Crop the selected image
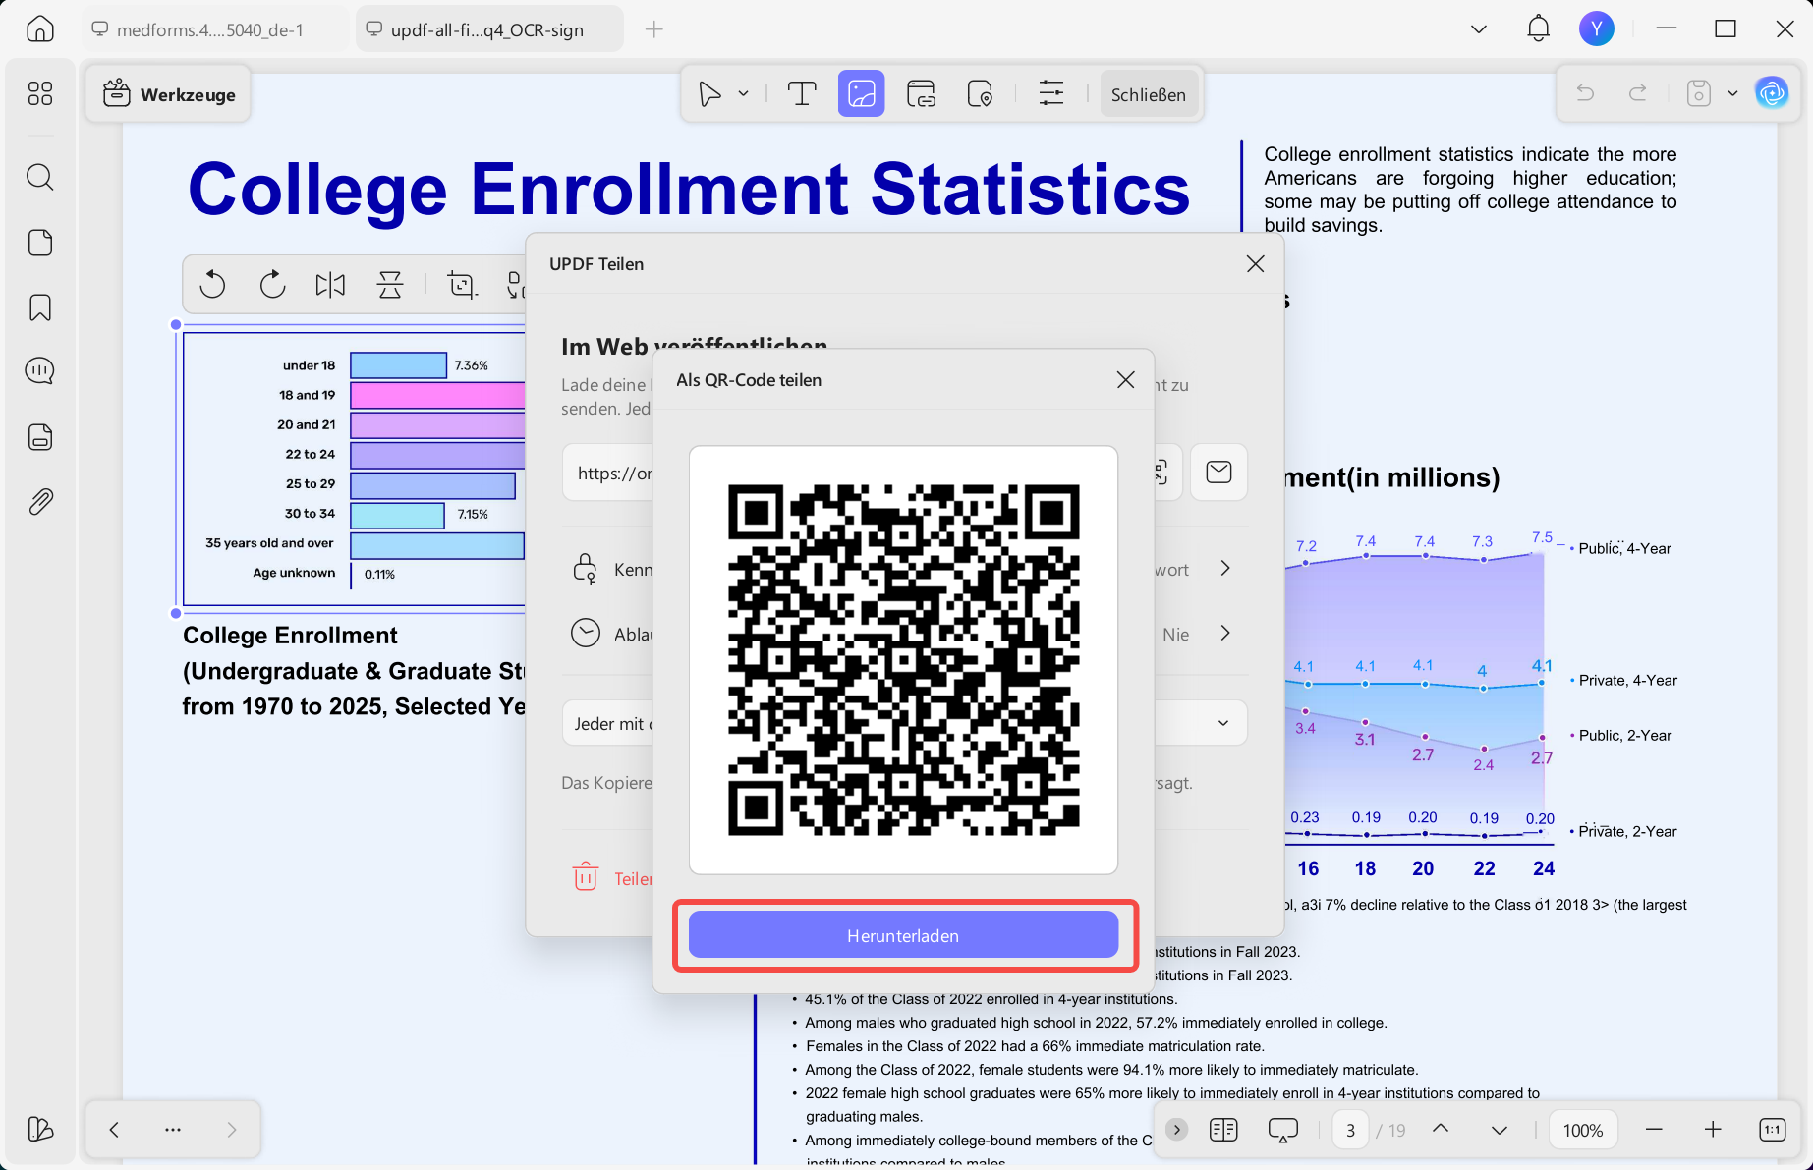Viewport: 1813px width, 1170px height. pos(462,285)
